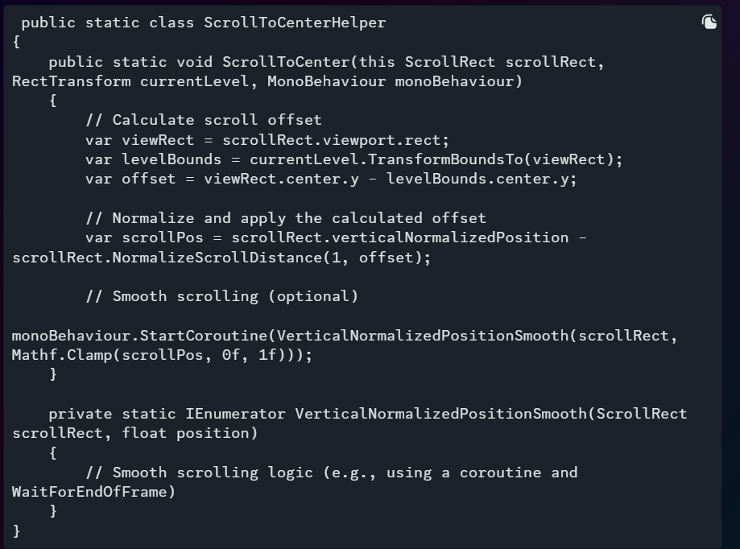Click the IEnumerator keyword
Screen dimensions: 740x549
coord(235,414)
